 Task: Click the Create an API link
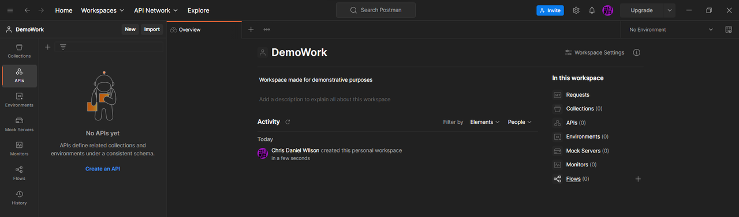point(103,169)
